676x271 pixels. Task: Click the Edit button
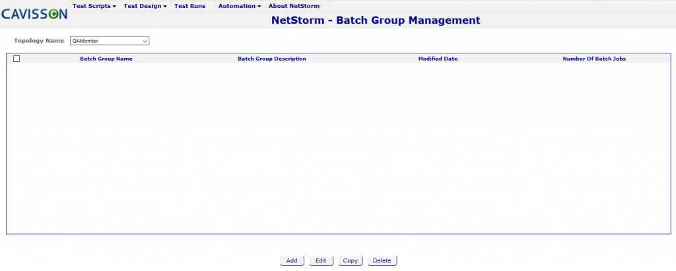[x=321, y=260]
